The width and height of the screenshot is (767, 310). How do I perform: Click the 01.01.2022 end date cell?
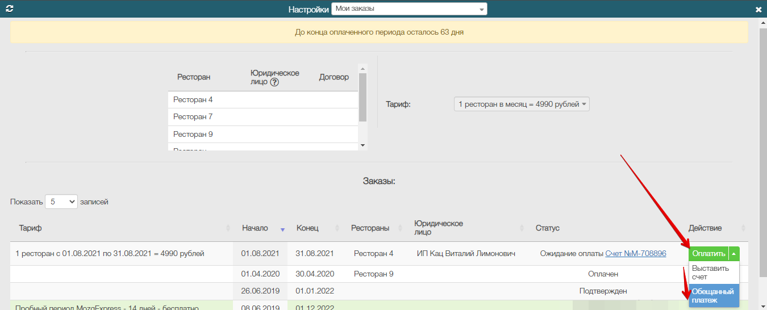(x=314, y=291)
